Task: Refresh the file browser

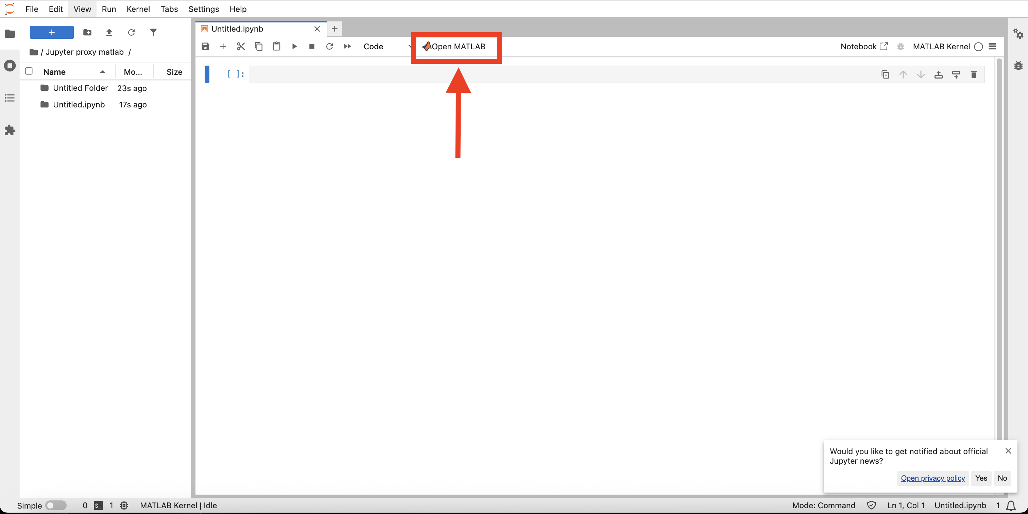Action: [131, 32]
